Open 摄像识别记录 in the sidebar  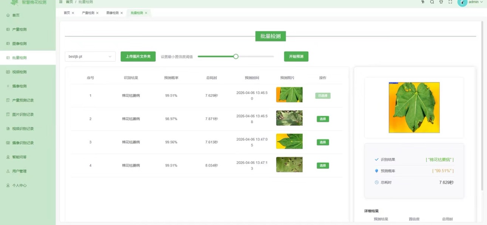28,143
